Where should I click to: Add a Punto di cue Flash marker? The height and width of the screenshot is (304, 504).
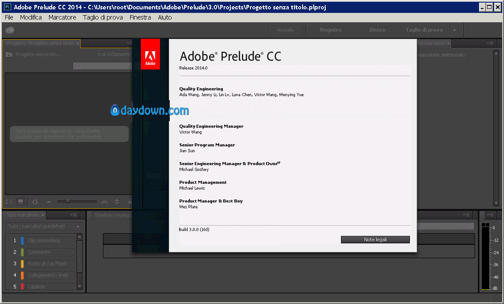pyautogui.click(x=50, y=263)
